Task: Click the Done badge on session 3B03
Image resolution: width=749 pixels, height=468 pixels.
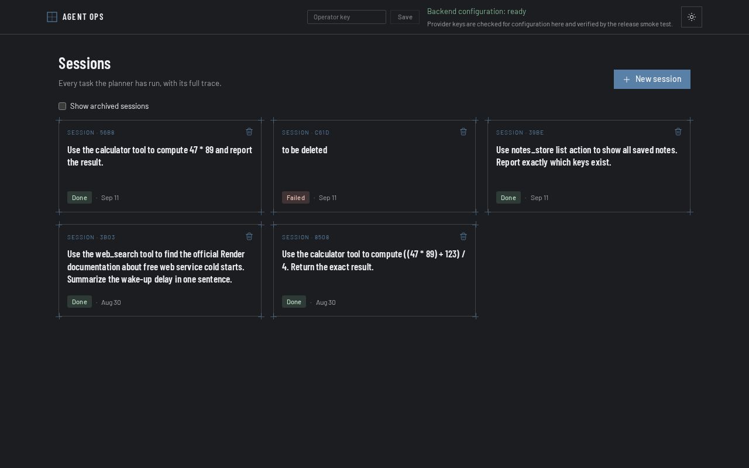Action: click(80, 302)
